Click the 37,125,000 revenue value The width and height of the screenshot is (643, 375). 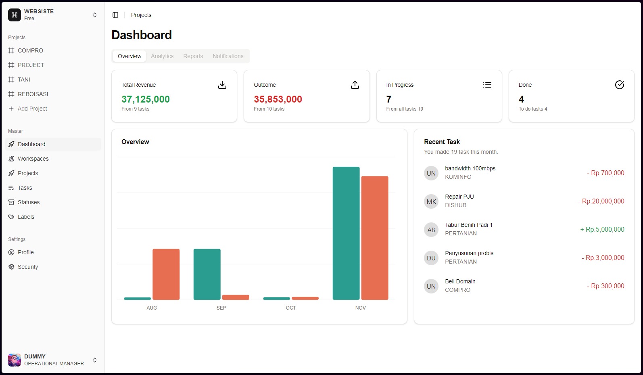tap(146, 99)
